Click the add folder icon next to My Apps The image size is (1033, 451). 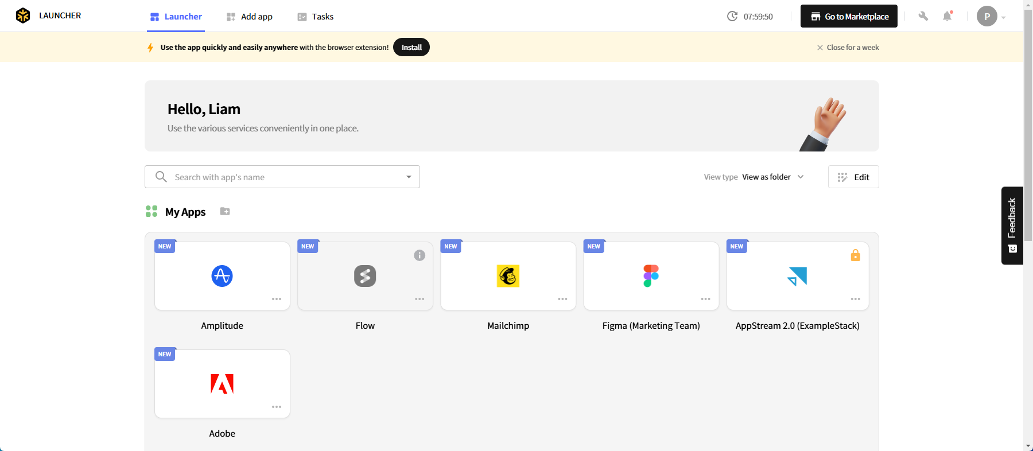225,211
